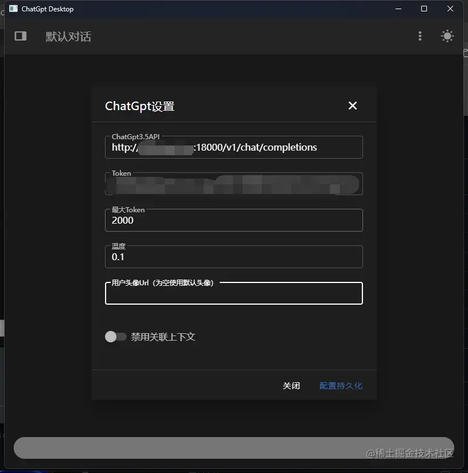Click the 温度 field showing 0.1
The height and width of the screenshot is (473, 468).
[x=234, y=257]
